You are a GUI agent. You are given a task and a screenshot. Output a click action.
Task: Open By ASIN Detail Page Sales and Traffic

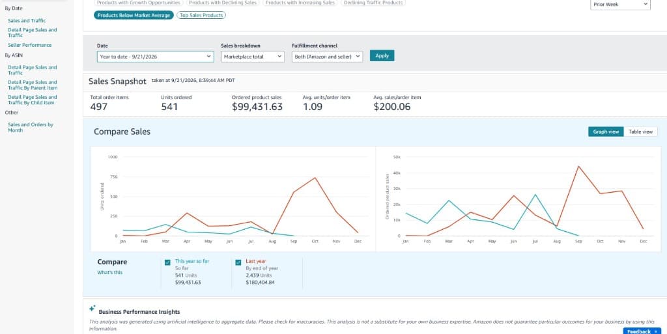(x=33, y=70)
